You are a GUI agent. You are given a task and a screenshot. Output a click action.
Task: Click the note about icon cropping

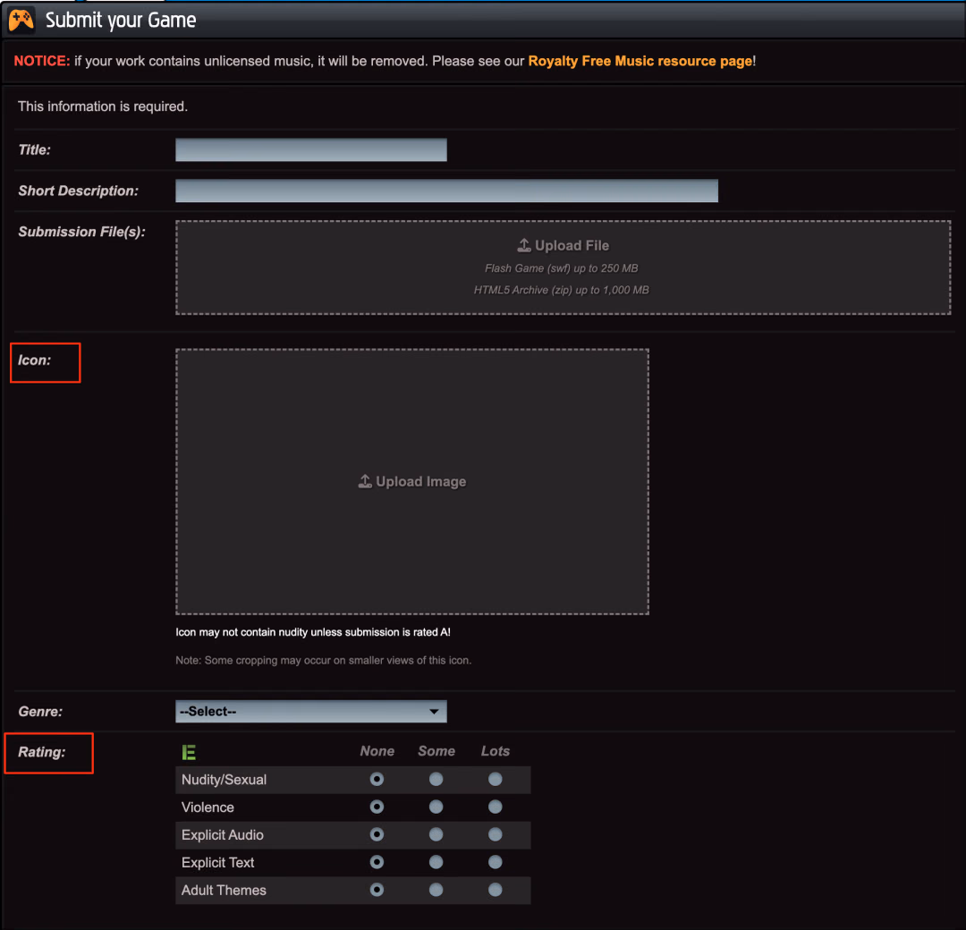click(324, 660)
